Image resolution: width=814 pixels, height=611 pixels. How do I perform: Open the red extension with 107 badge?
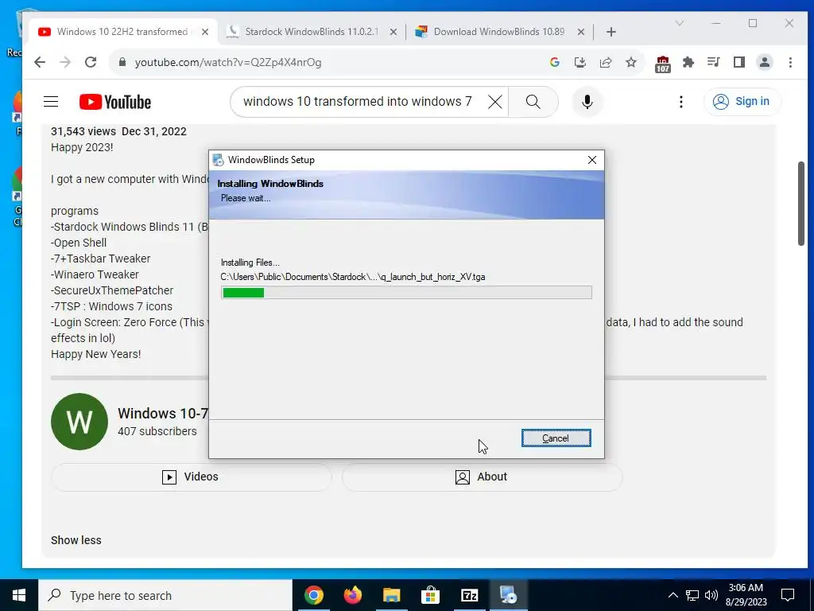662,64
